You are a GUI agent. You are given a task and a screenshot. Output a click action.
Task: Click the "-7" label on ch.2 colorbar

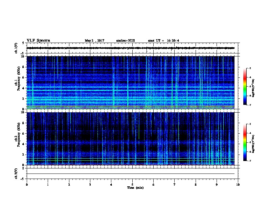(249, 161)
